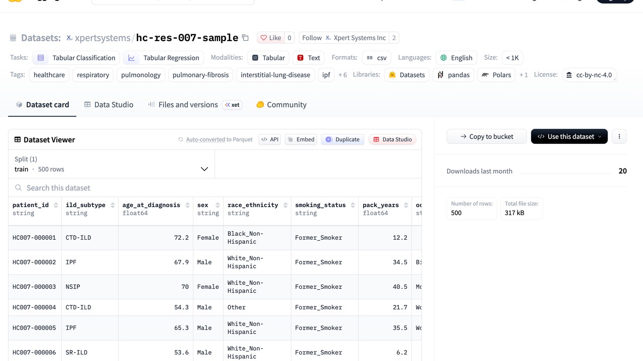Filter by the Text modality tag
This screenshot has height=361, width=643.
tap(308, 58)
